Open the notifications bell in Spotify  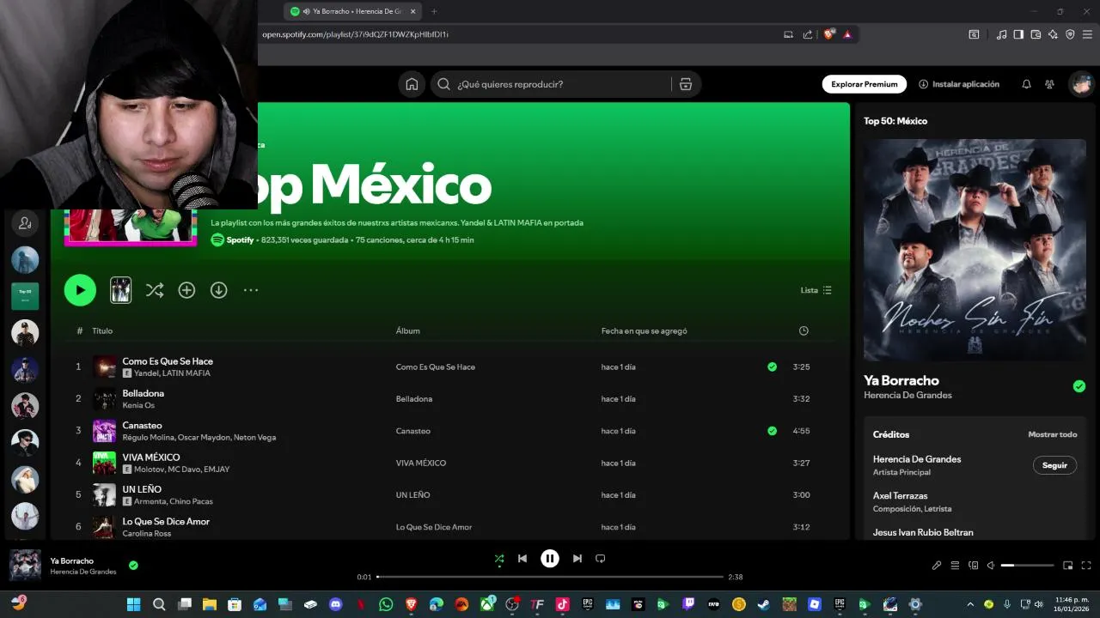click(x=1026, y=84)
